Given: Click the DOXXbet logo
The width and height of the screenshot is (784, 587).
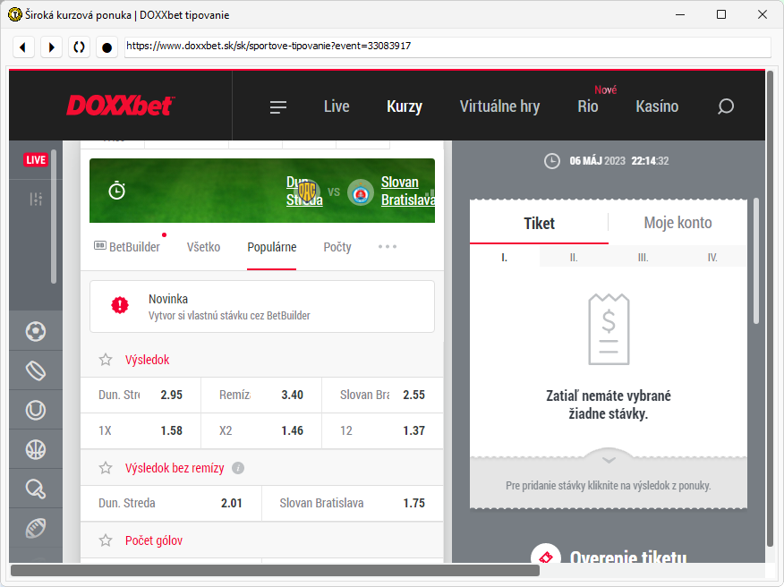Looking at the screenshot, I should (x=121, y=106).
